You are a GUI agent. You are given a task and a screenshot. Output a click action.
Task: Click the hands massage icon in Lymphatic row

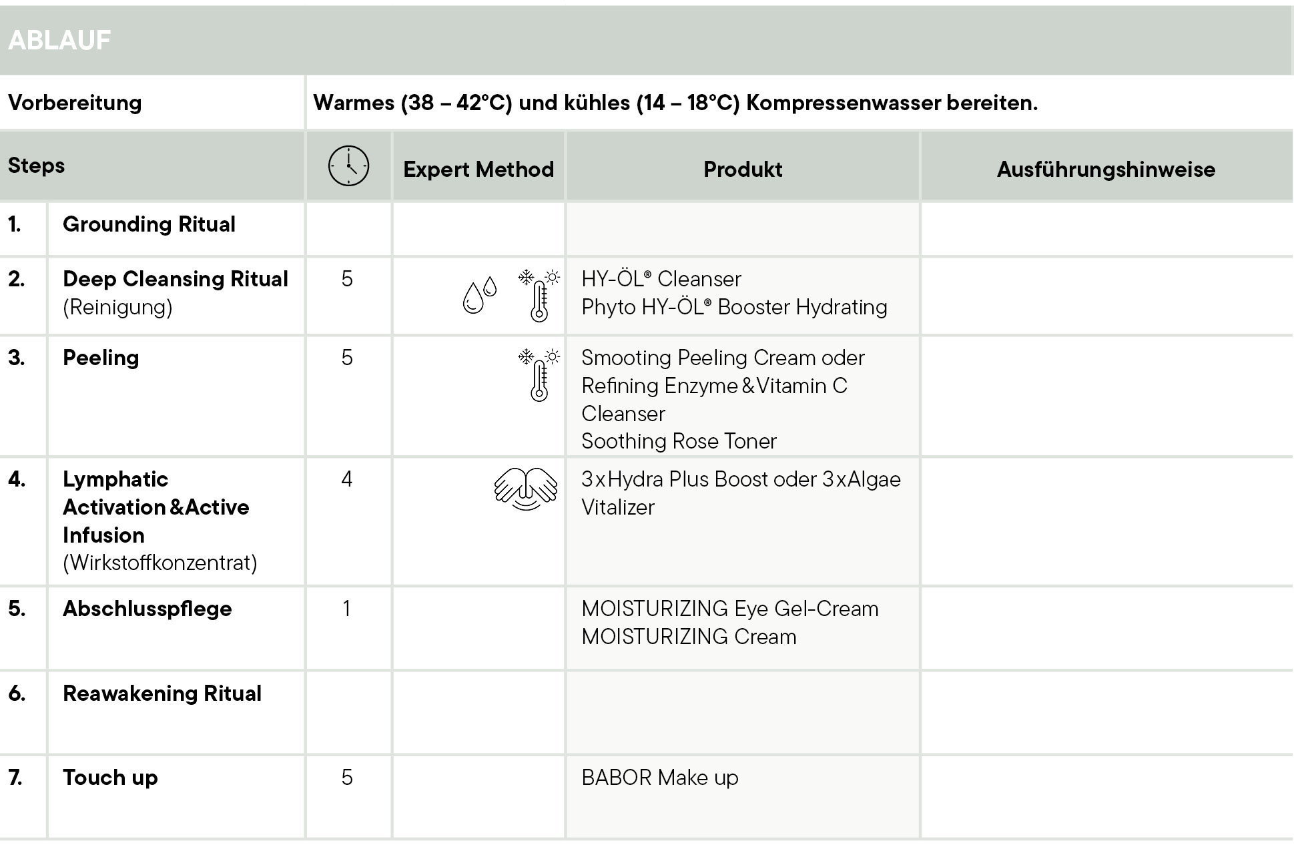coord(526,489)
